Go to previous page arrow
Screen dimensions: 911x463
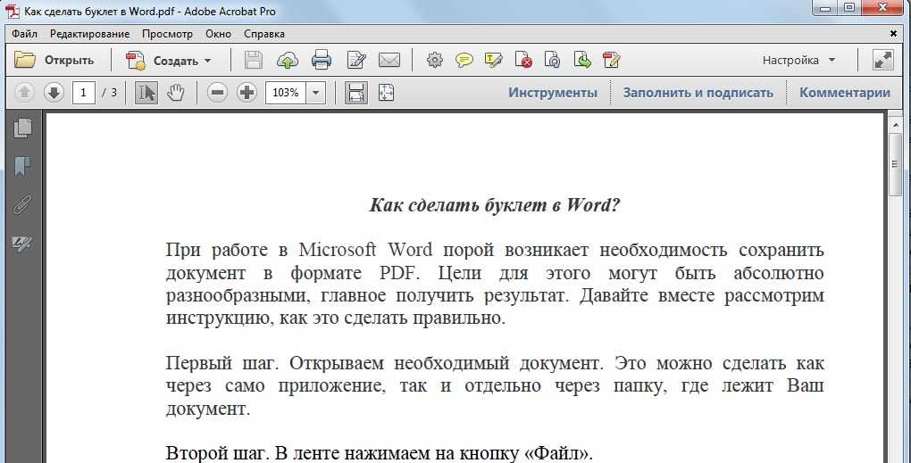coord(24,92)
